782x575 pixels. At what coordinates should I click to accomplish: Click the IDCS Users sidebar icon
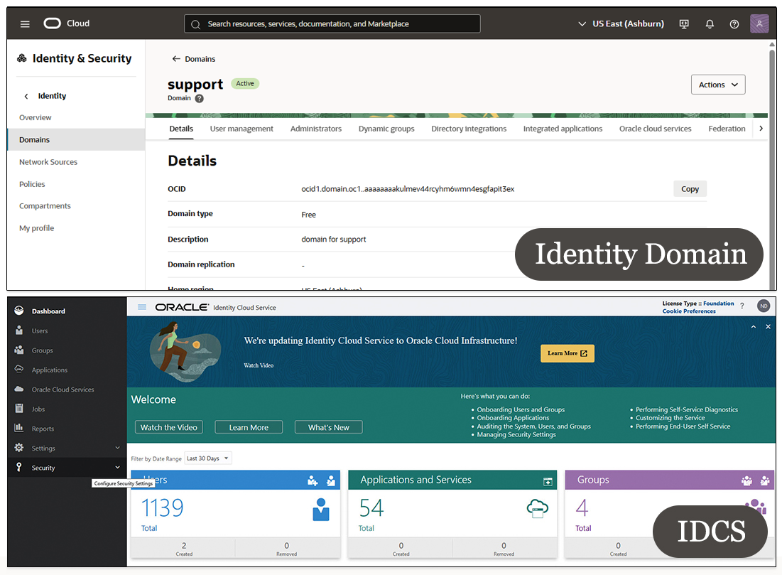(19, 331)
